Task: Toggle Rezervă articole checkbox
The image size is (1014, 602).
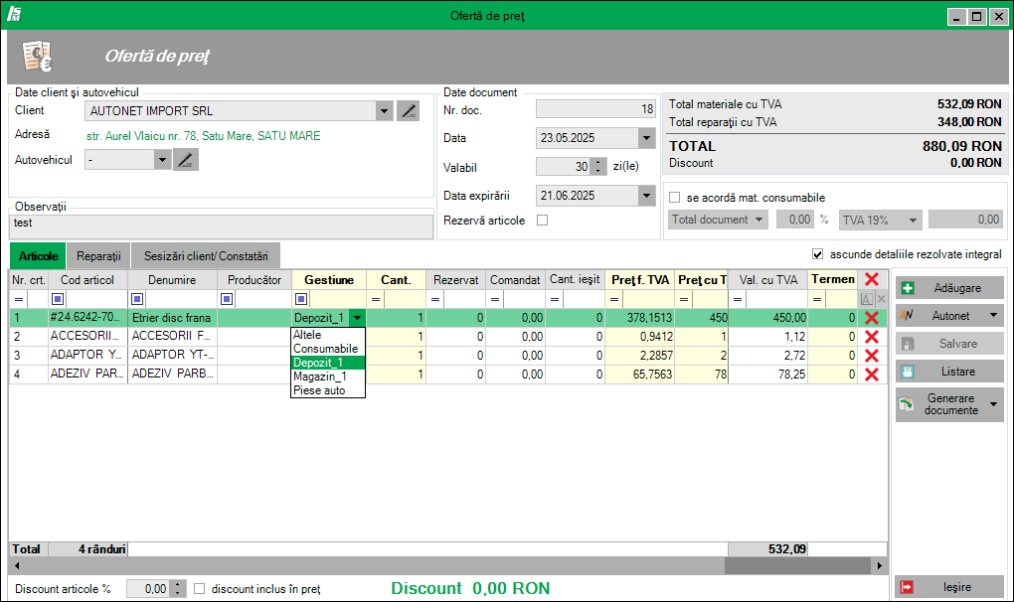Action: [x=543, y=221]
